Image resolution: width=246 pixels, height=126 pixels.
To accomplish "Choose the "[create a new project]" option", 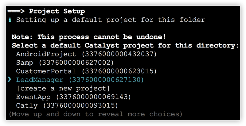I will tap(63, 89).
